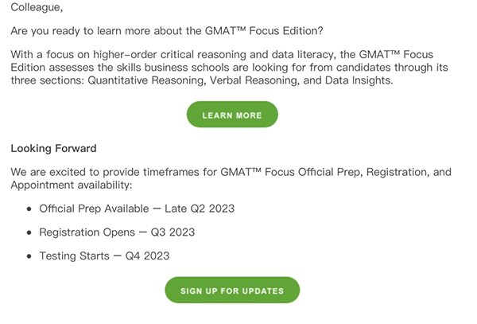Click the "Q4 2023" date text
Screen dimensions: 477x324
tap(147, 256)
